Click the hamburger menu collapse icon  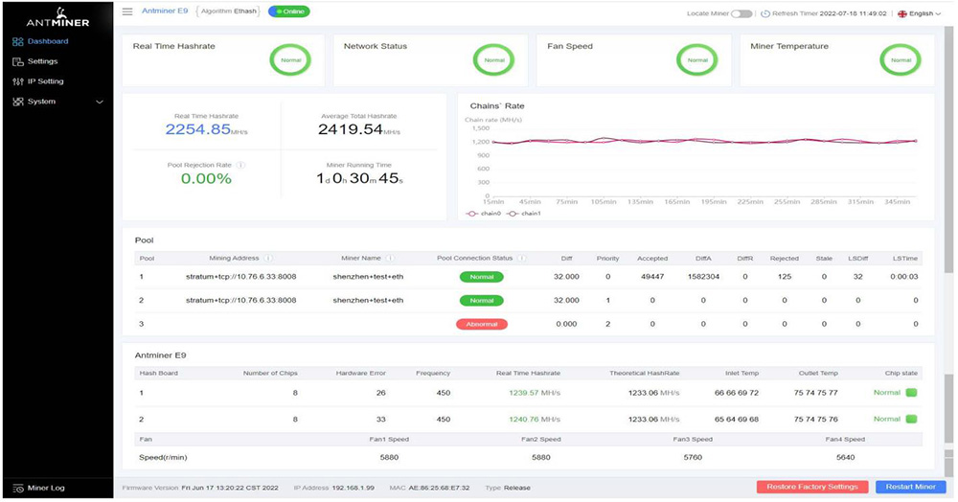[x=127, y=12]
